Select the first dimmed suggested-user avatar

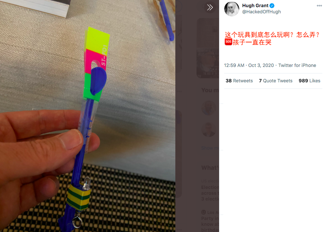click(209, 108)
